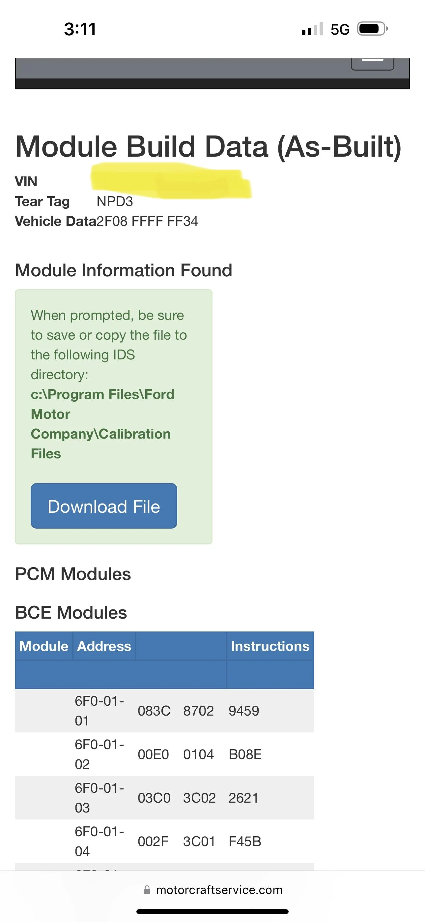Screen dimensions: 425x922
Task: Tap the home indicator bar
Action: 212,911
